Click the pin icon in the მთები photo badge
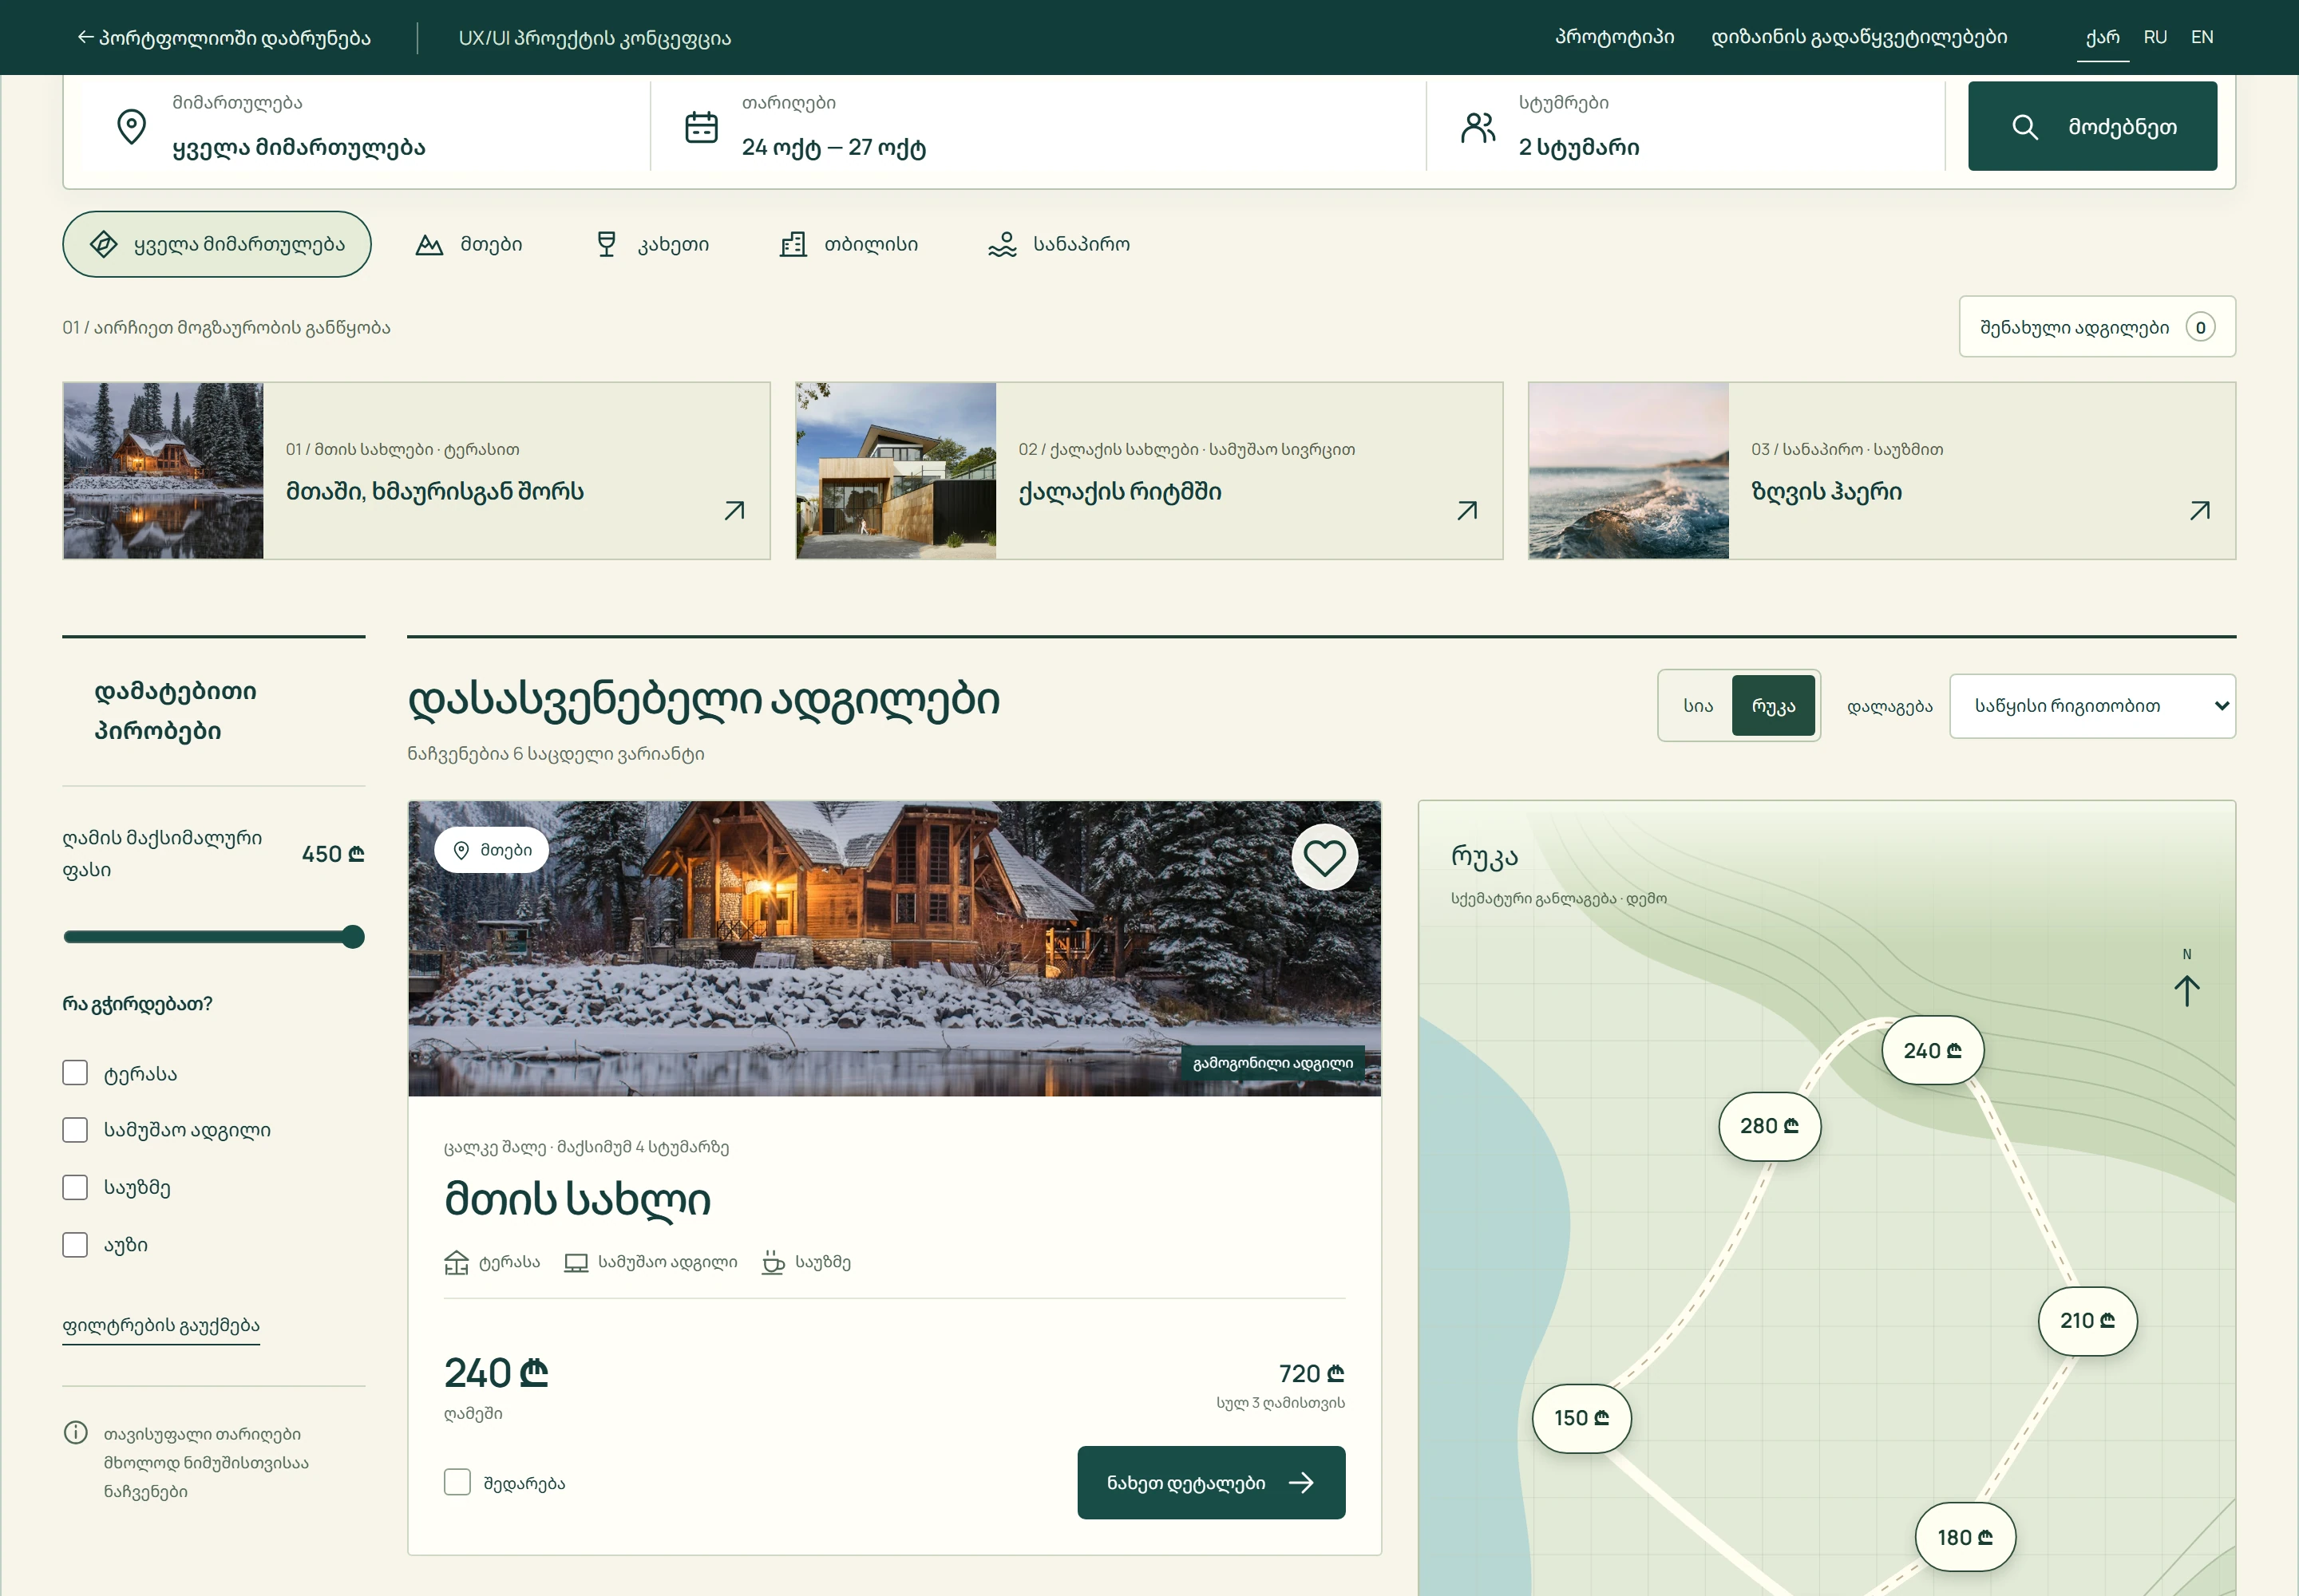The height and width of the screenshot is (1596, 2299). point(461,850)
